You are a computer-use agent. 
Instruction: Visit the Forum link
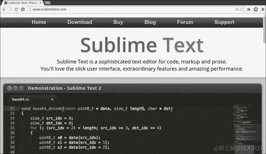(x=185, y=22)
